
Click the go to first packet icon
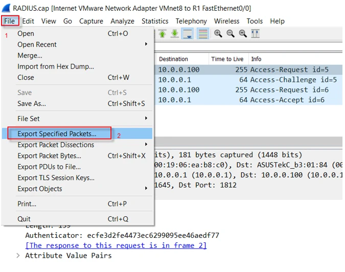[163, 34]
